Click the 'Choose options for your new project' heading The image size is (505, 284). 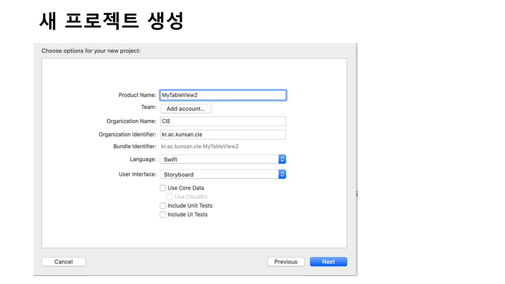pos(91,51)
